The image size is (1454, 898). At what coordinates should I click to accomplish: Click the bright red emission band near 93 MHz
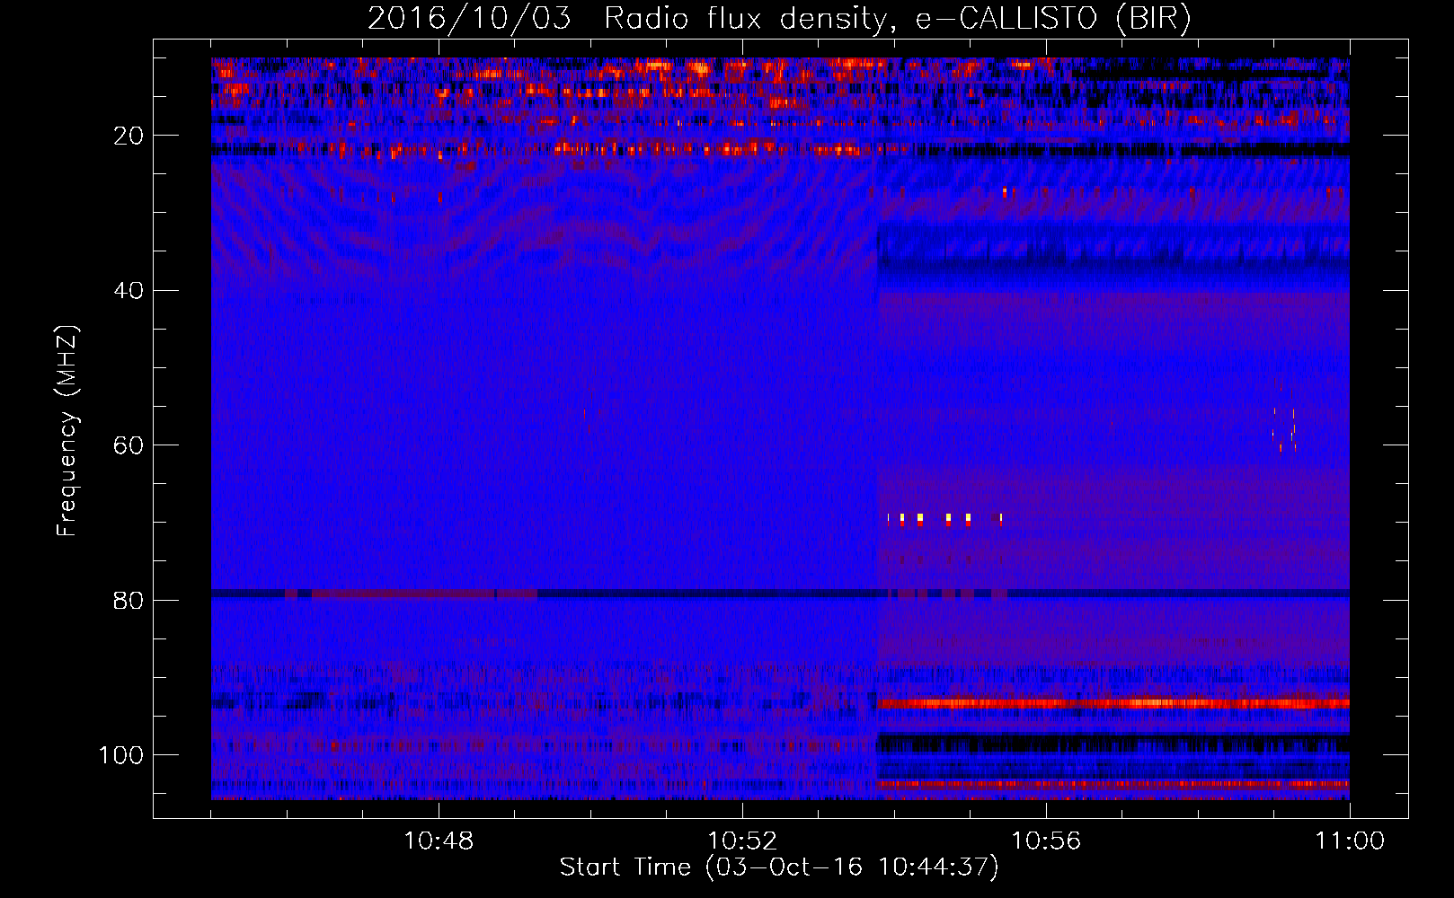(1113, 703)
